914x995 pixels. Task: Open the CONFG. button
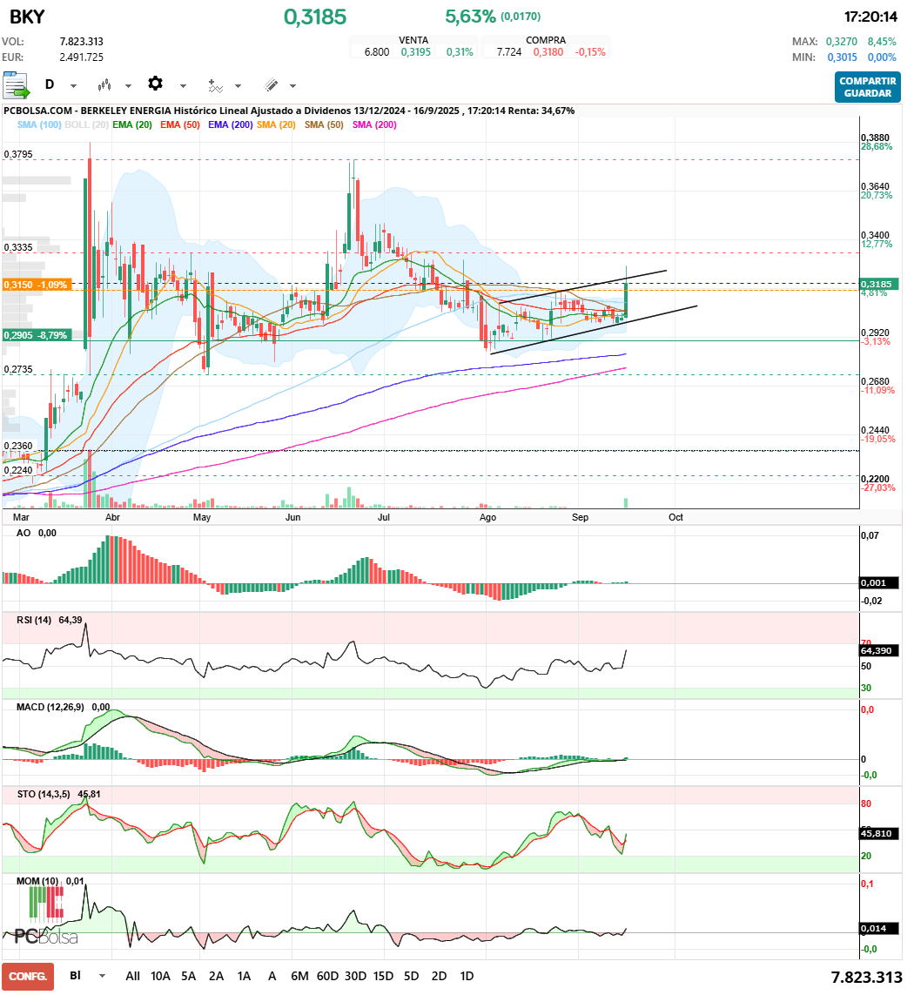pos(28,977)
